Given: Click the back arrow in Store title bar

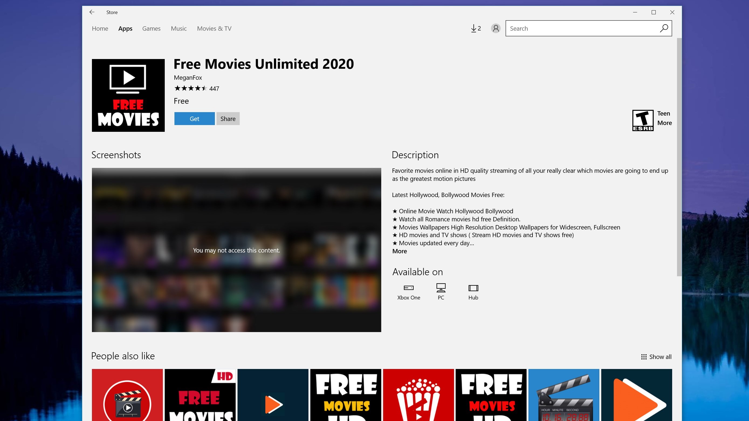Looking at the screenshot, I should pos(92,12).
